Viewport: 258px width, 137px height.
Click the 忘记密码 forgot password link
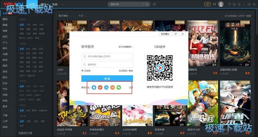[123, 71]
